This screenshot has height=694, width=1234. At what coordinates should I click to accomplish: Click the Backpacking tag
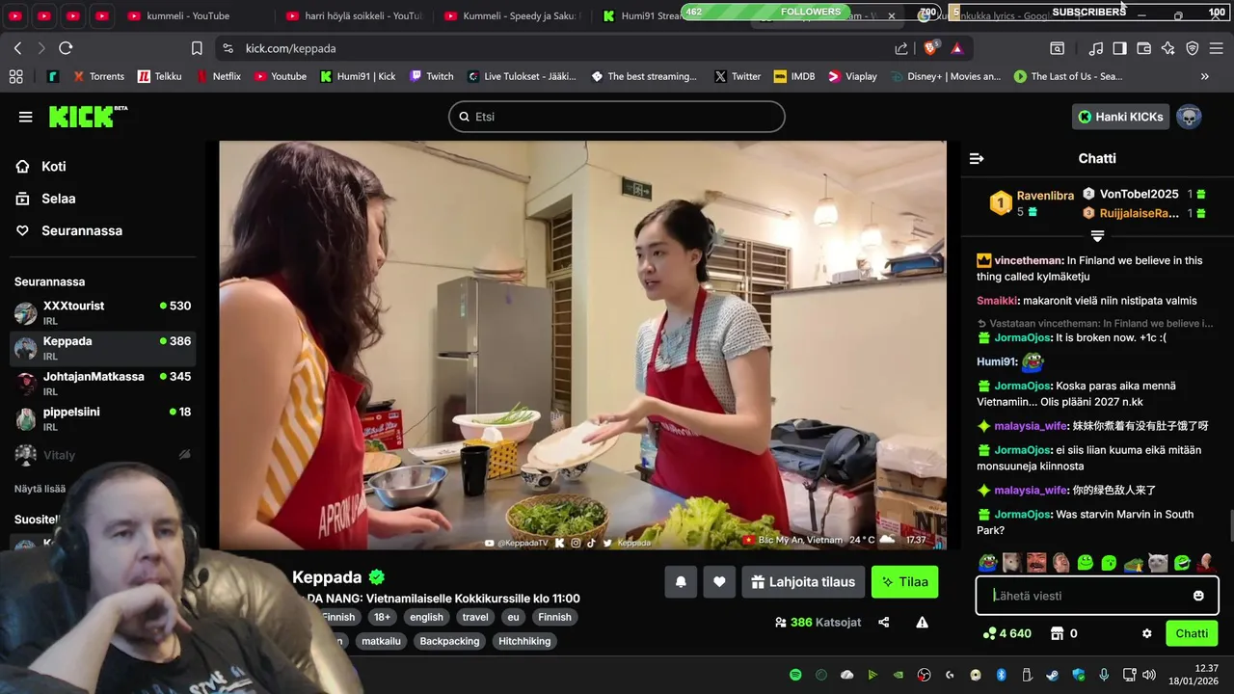coord(449,641)
